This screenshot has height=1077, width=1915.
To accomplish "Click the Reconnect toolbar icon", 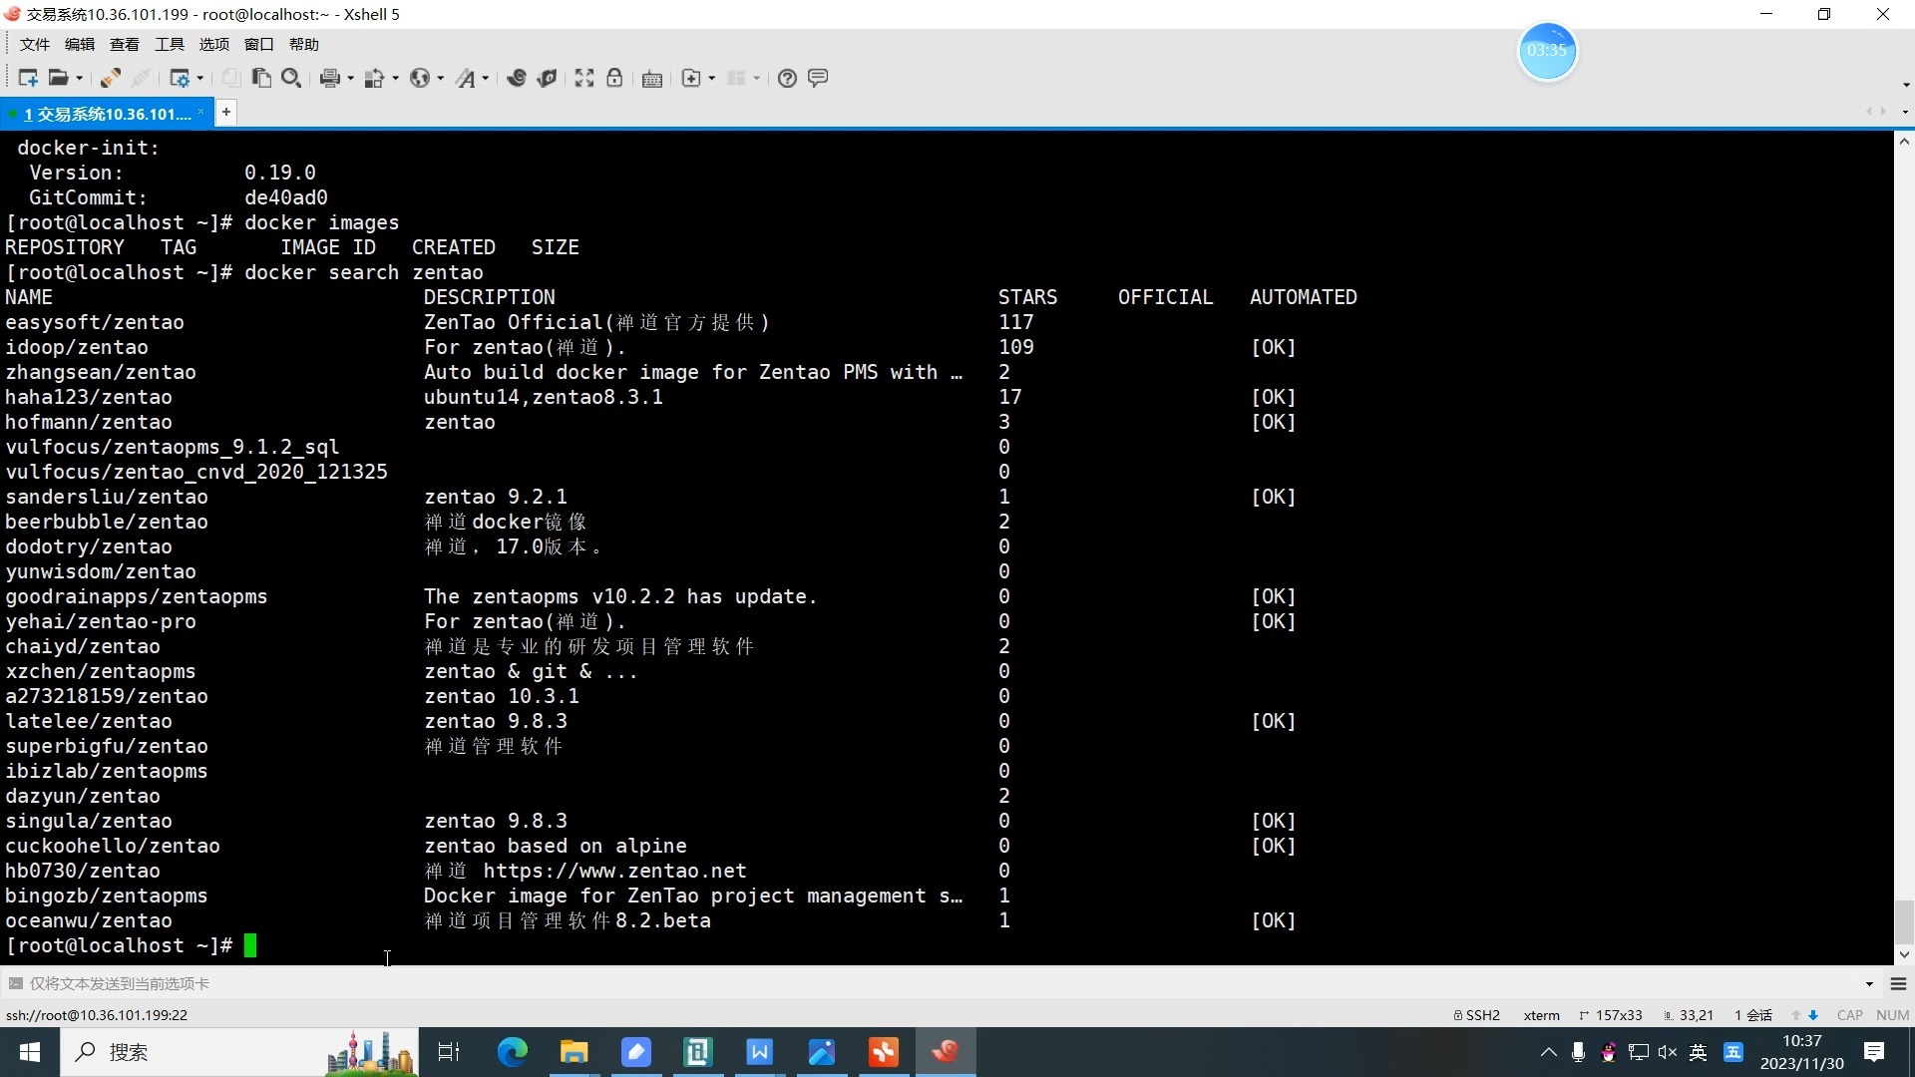I will tap(110, 78).
